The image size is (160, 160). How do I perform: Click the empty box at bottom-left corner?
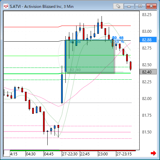click(7, 153)
